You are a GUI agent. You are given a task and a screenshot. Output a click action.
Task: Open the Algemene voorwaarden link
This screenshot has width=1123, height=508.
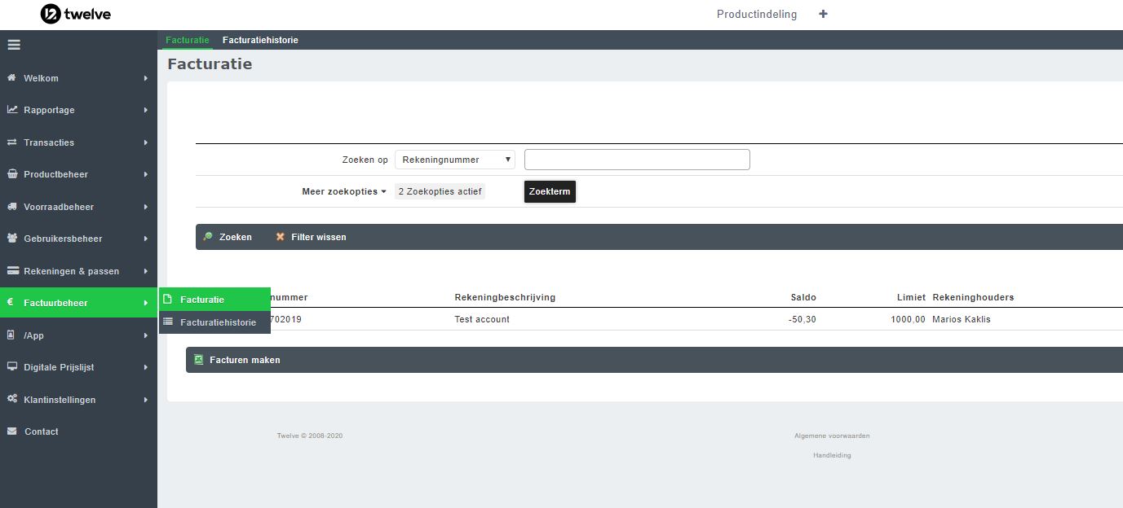(x=832, y=436)
